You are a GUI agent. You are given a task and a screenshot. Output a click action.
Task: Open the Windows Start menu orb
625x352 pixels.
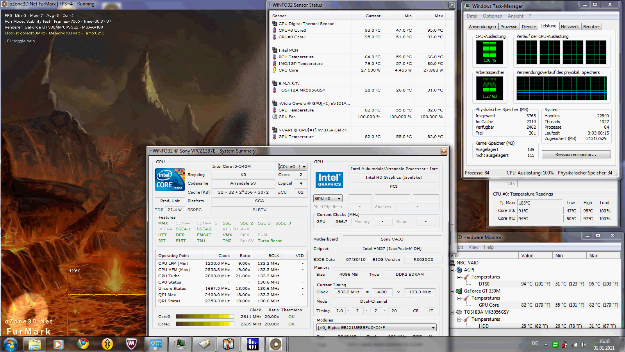(x=11, y=345)
